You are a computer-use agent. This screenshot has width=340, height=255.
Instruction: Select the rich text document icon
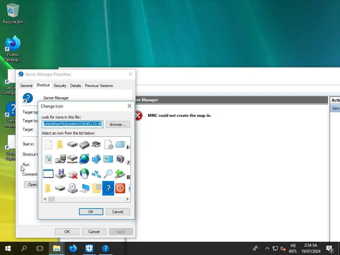click(48, 159)
